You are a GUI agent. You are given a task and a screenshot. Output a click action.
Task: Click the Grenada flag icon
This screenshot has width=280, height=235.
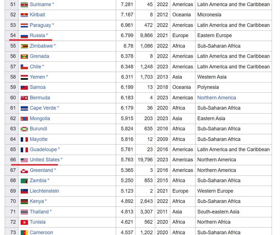[24, 56]
